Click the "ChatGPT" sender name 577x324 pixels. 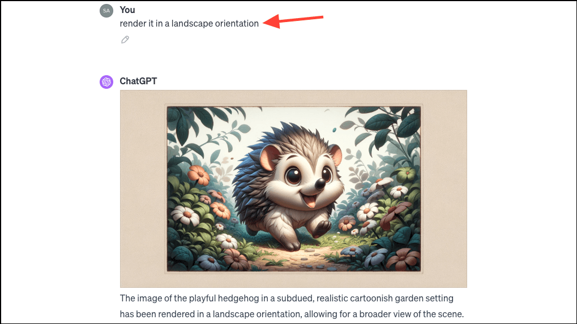pyautogui.click(x=138, y=81)
